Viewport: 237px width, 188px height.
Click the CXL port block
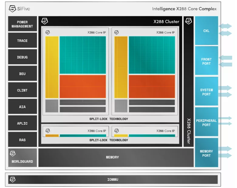(206, 31)
